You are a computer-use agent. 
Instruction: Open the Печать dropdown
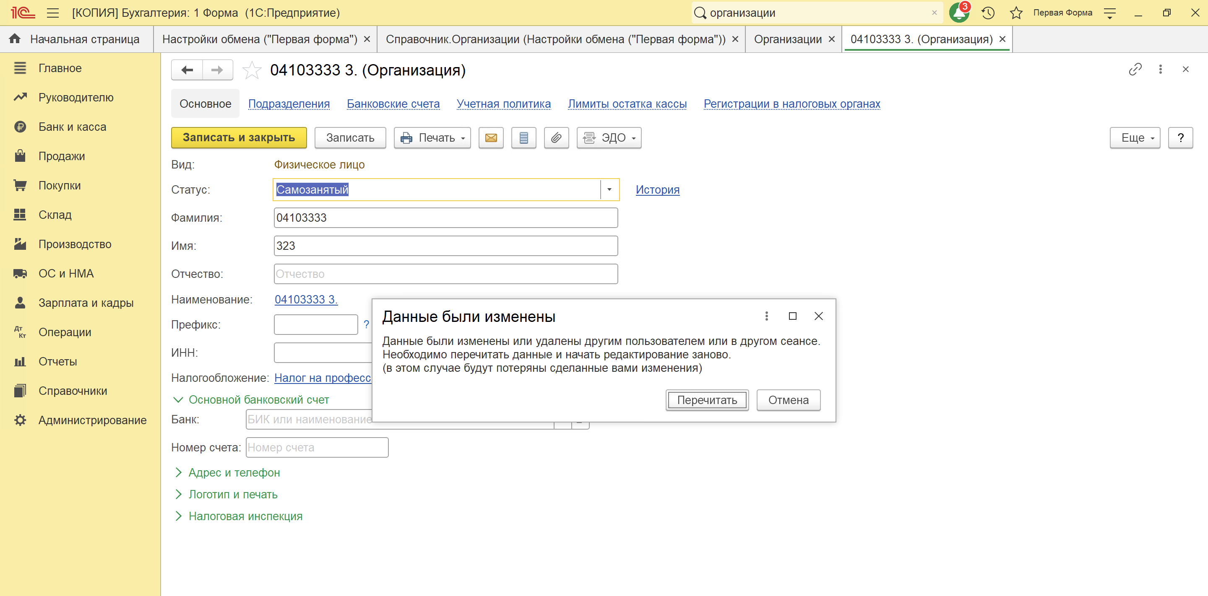[x=432, y=138]
